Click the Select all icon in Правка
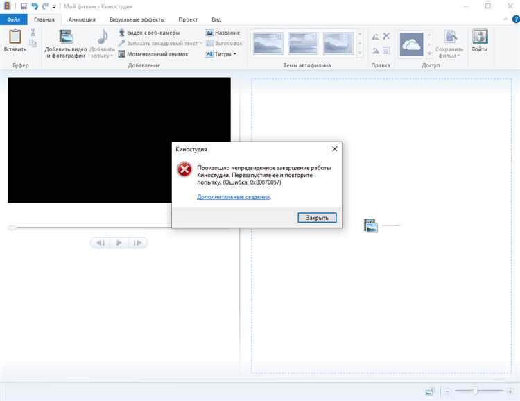520x401 pixels. click(x=386, y=51)
